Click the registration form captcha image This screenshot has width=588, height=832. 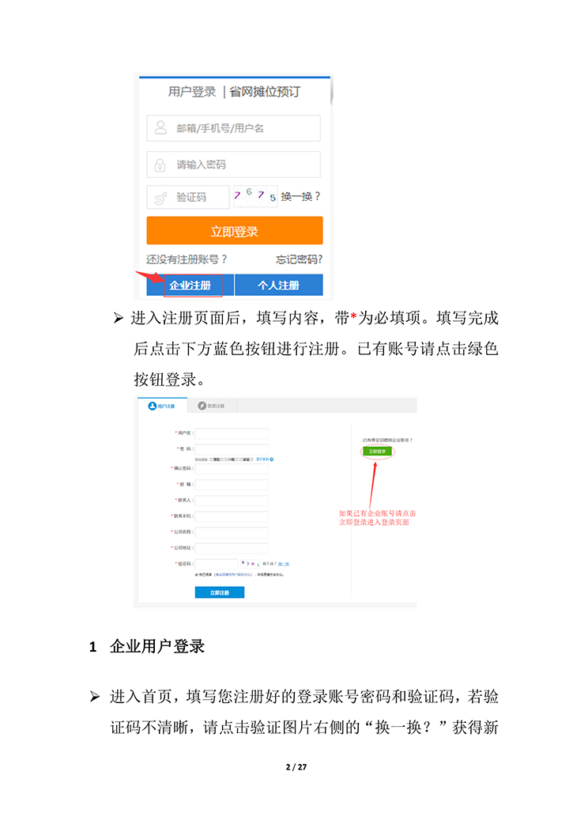[x=251, y=564]
